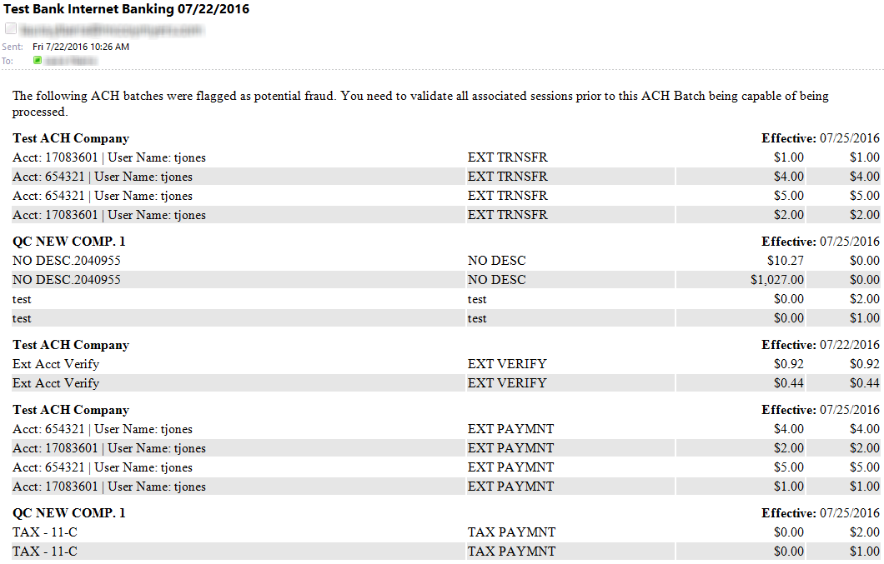The width and height of the screenshot is (884, 564).
Task: Click the "To:" header label
Action: click(8, 61)
